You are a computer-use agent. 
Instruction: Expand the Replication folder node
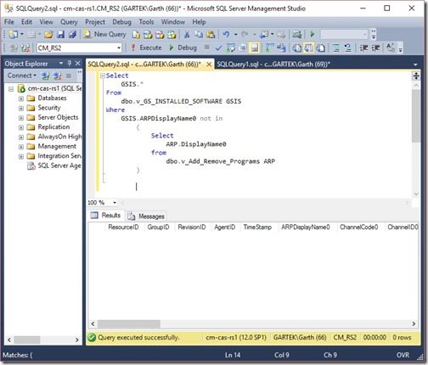pyautogui.click(x=21, y=127)
